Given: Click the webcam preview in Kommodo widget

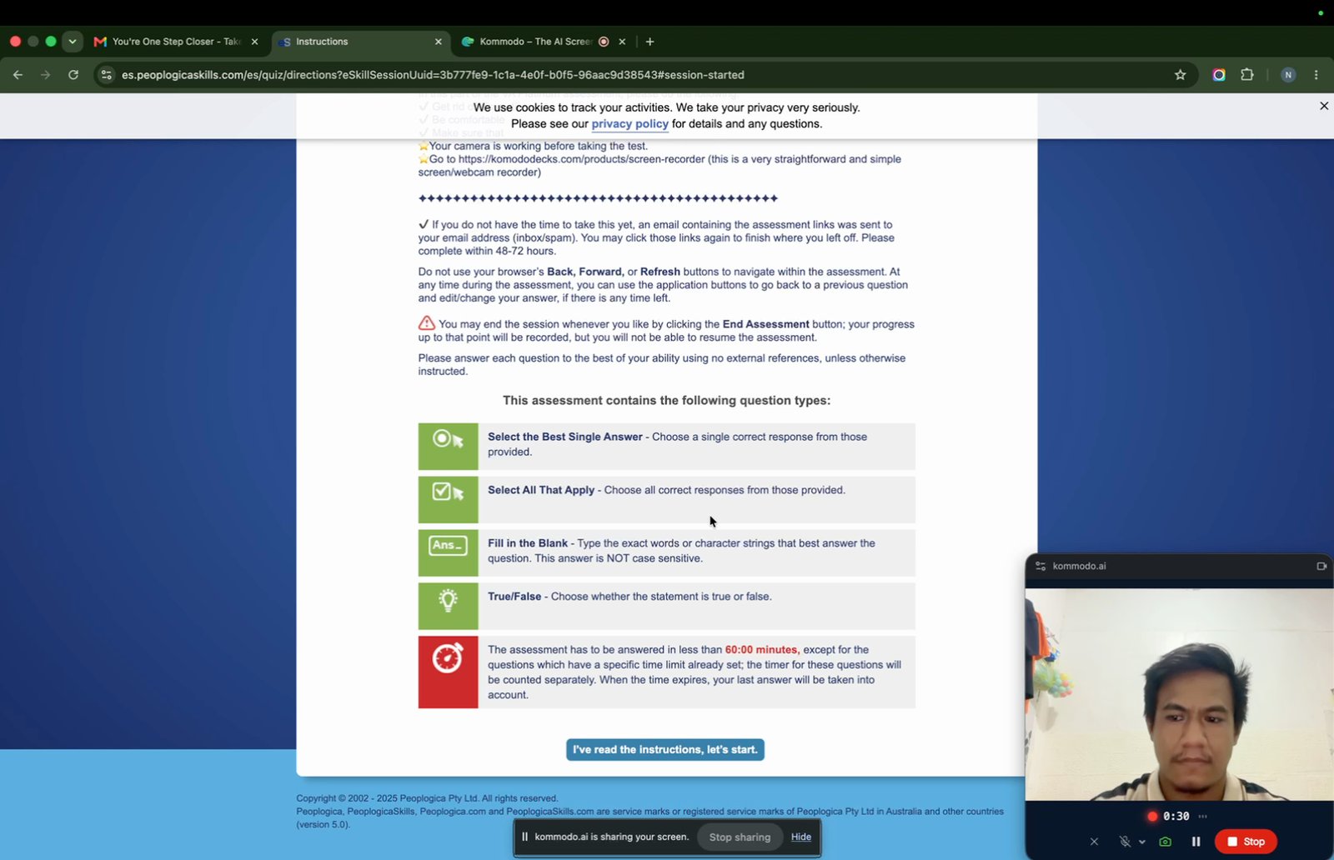Looking at the screenshot, I should coord(1179,693).
